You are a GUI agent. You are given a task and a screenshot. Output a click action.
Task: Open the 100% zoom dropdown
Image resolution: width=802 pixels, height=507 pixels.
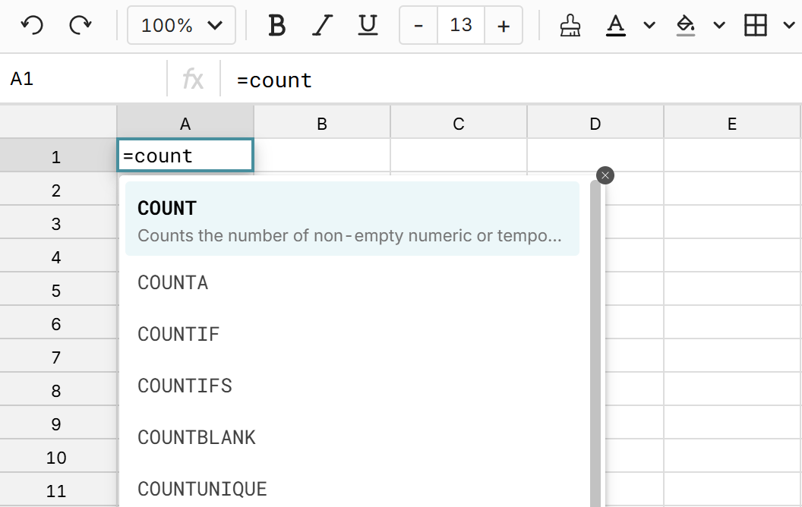point(181,25)
